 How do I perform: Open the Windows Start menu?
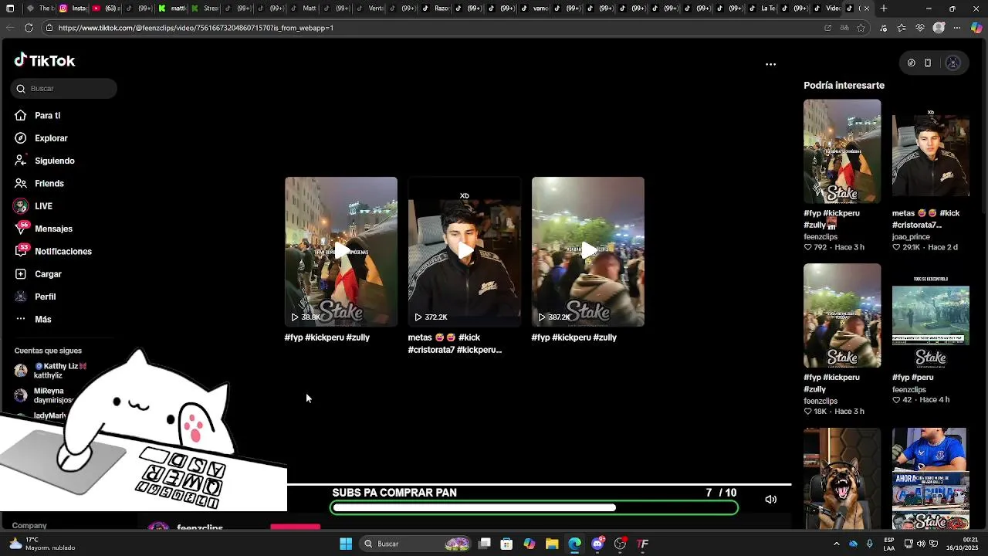point(346,544)
